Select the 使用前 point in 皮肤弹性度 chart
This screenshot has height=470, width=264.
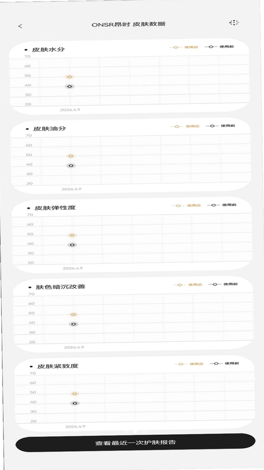point(72,245)
